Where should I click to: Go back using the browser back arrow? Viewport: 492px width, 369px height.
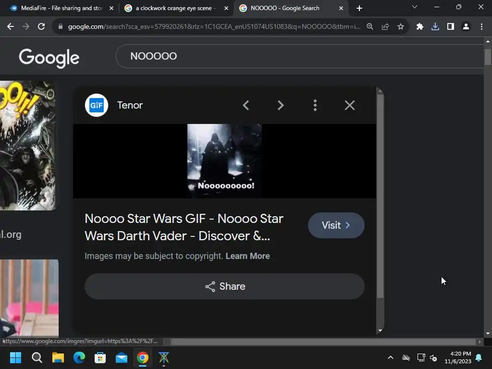11,27
